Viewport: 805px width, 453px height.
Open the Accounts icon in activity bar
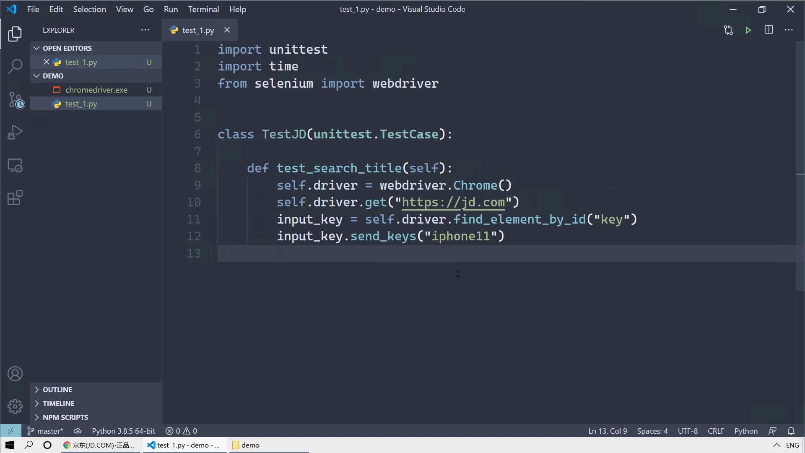click(x=15, y=373)
